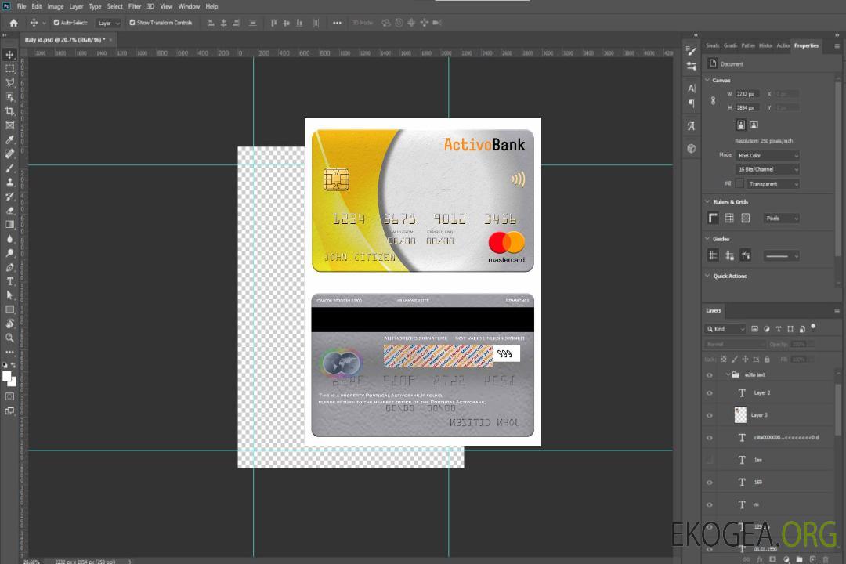Viewport: 846px width, 564px height.
Task: Open the Auto-Select Layer dropdown
Action: tap(108, 23)
